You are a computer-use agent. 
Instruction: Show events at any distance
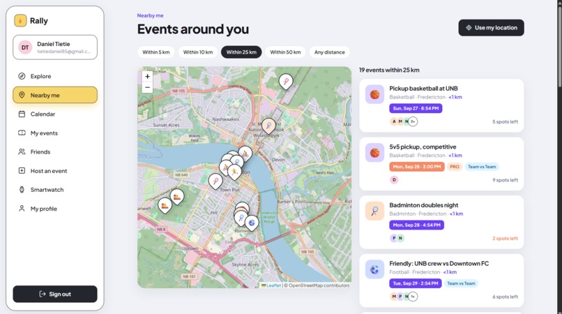[x=329, y=52]
